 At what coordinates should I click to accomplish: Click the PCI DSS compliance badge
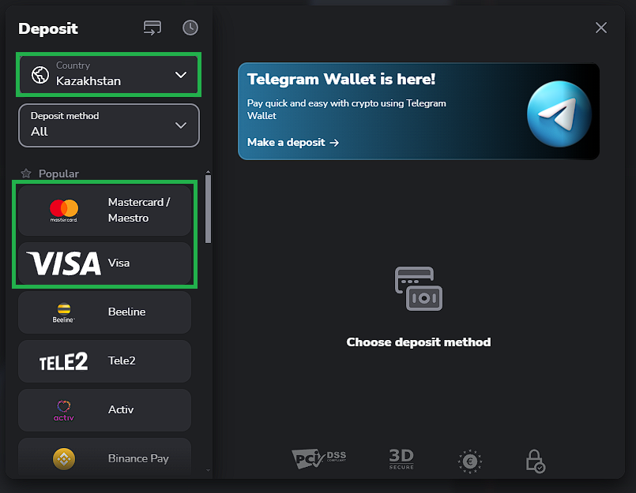(x=319, y=459)
